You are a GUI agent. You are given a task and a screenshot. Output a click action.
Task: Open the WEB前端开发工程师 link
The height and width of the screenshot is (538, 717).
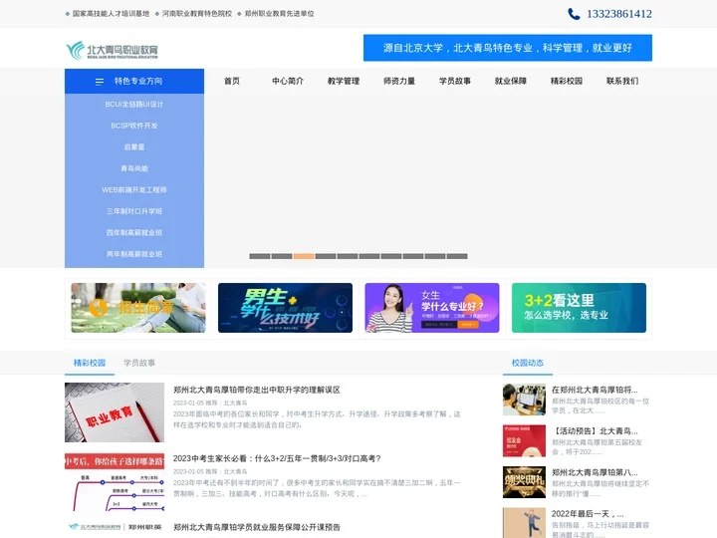click(x=134, y=190)
